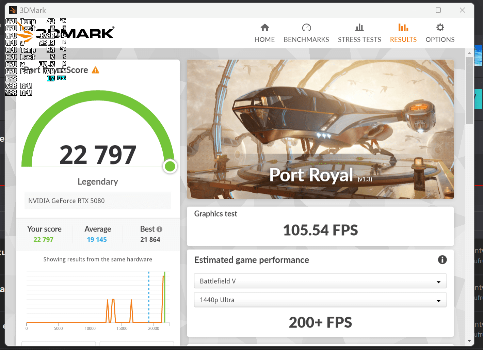483x350 pixels.
Task: Open the HOME tab
Action: tap(264, 33)
